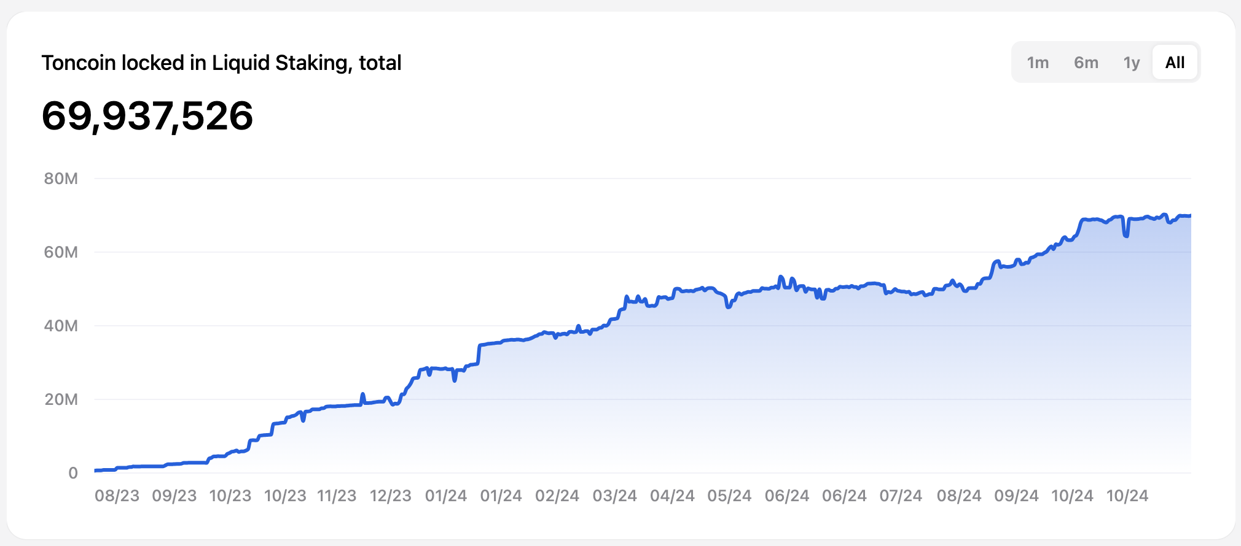
Task: Click the 02/24 x-axis date
Action: (x=557, y=496)
